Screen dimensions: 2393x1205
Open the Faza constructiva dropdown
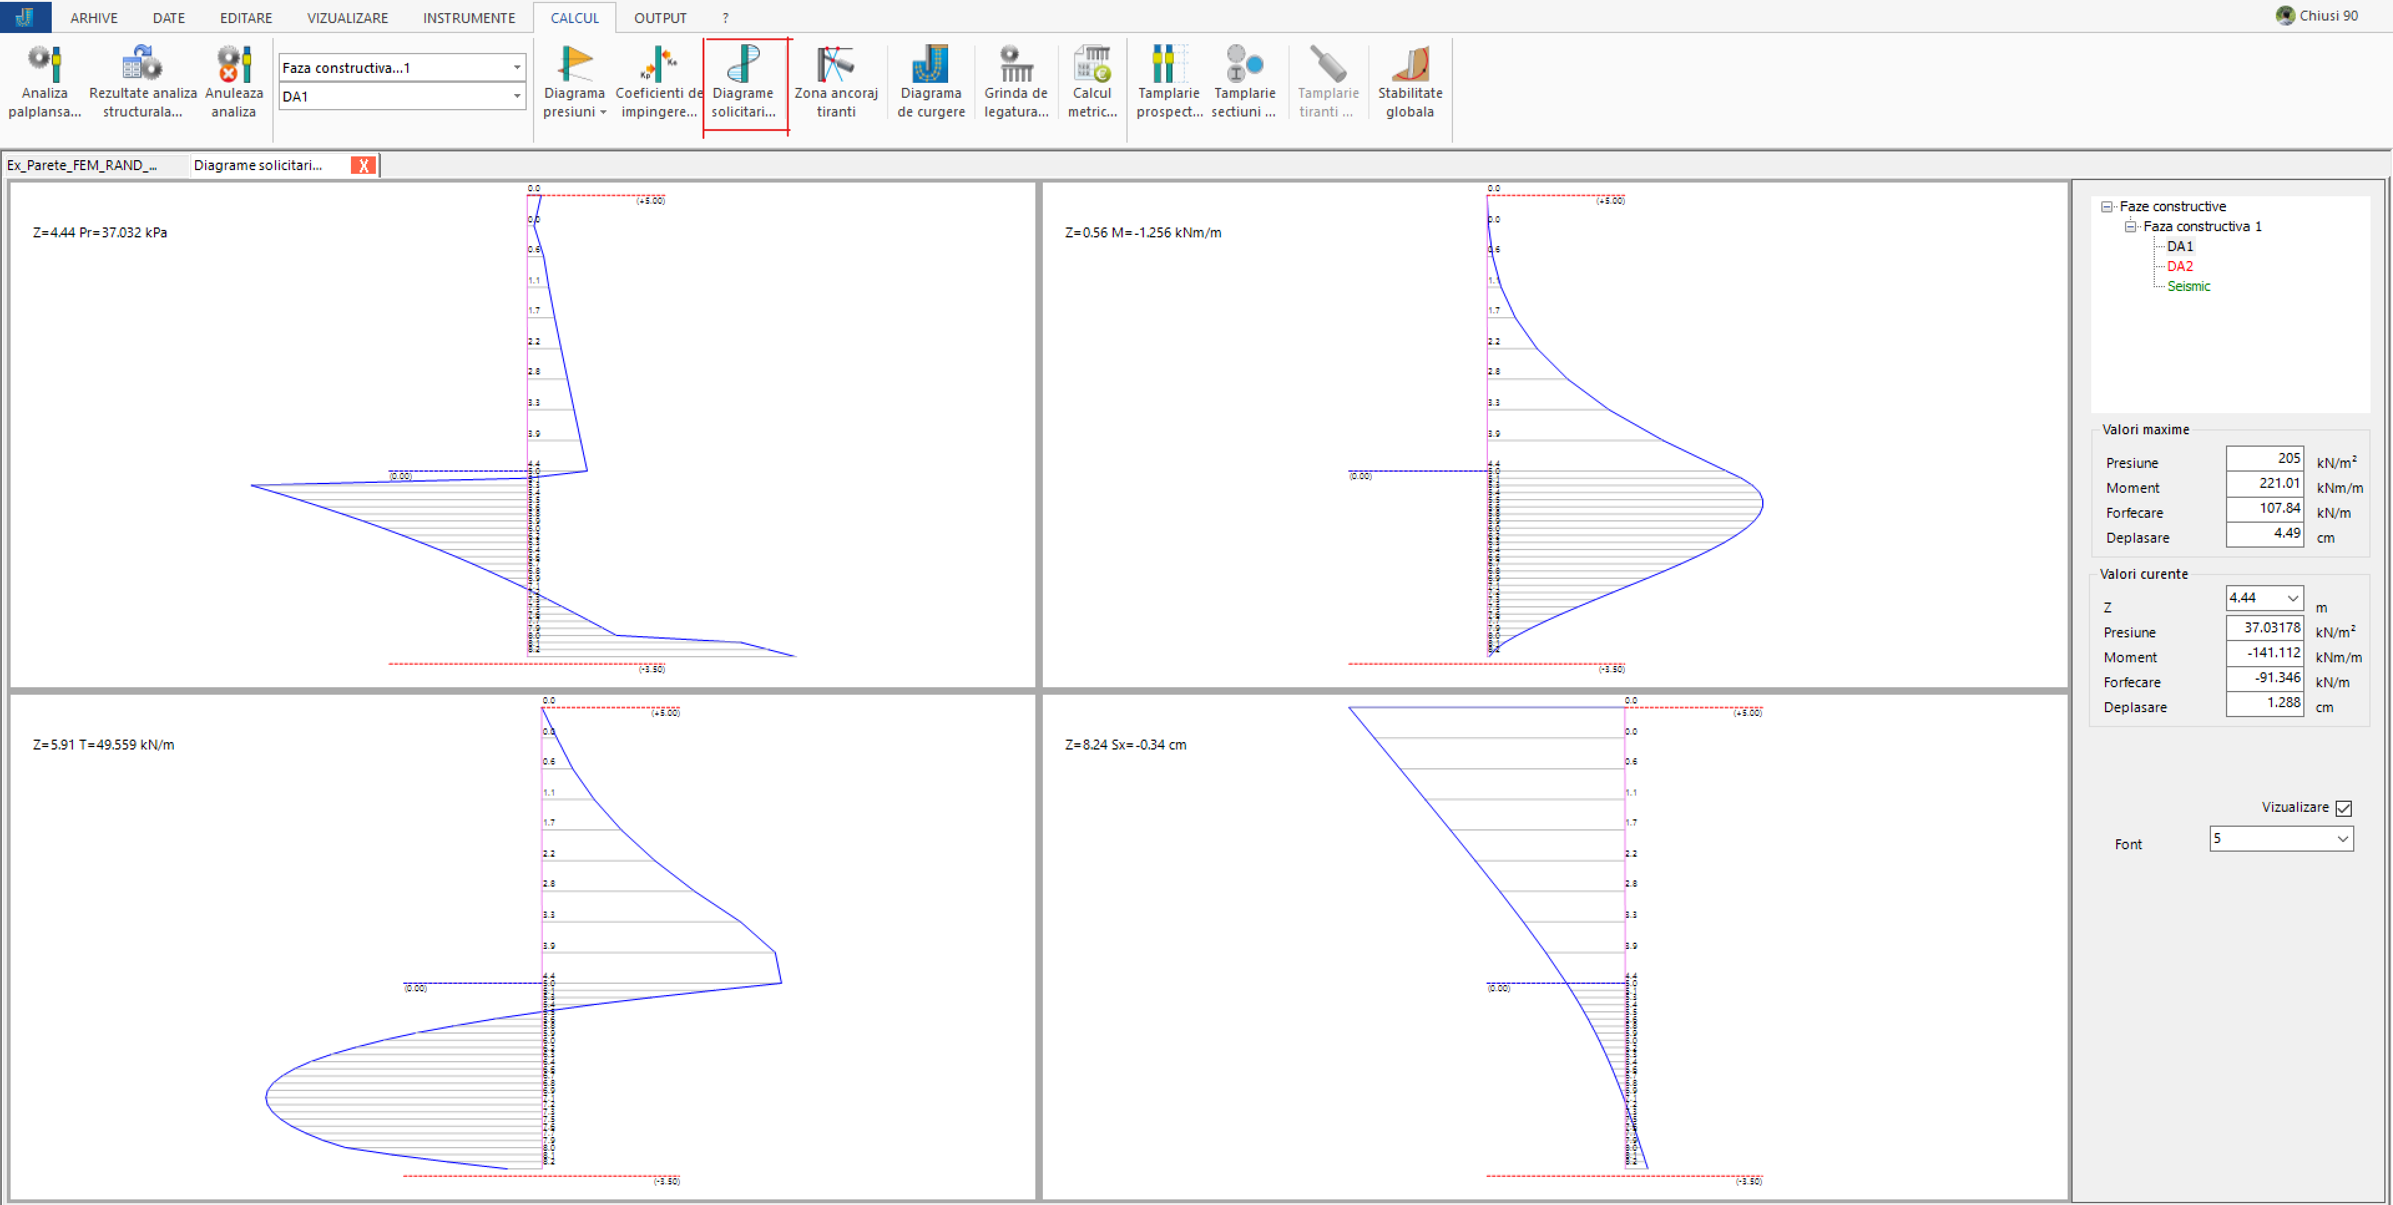[x=517, y=67]
